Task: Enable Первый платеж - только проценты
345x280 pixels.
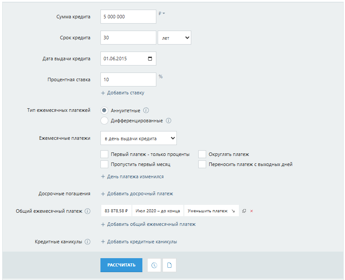Action: pos(104,154)
